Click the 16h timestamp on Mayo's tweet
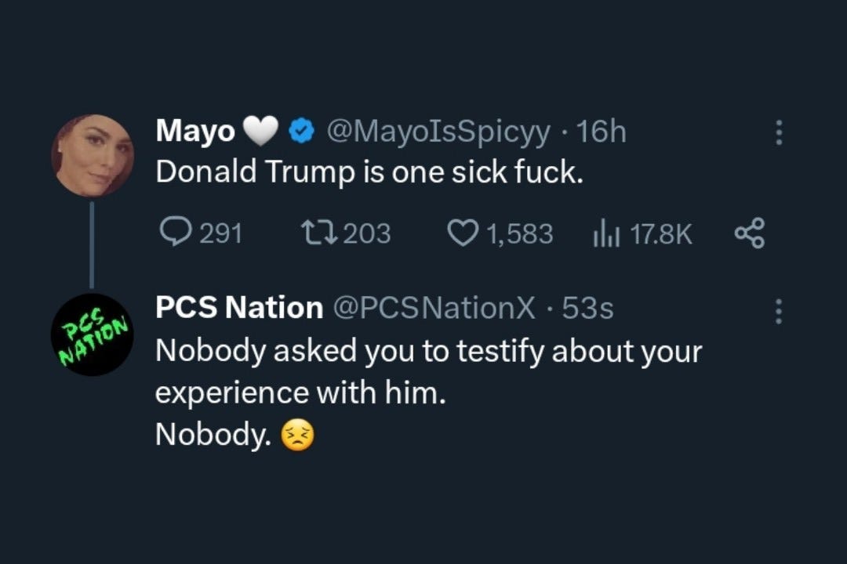This screenshot has height=564, width=847. point(605,131)
